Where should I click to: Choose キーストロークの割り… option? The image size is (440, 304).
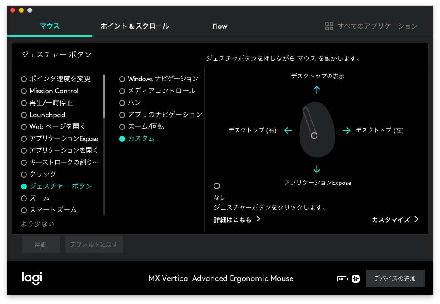(60, 162)
